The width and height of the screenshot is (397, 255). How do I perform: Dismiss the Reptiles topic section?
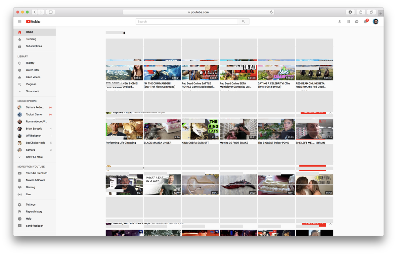pyautogui.click(x=331, y=112)
